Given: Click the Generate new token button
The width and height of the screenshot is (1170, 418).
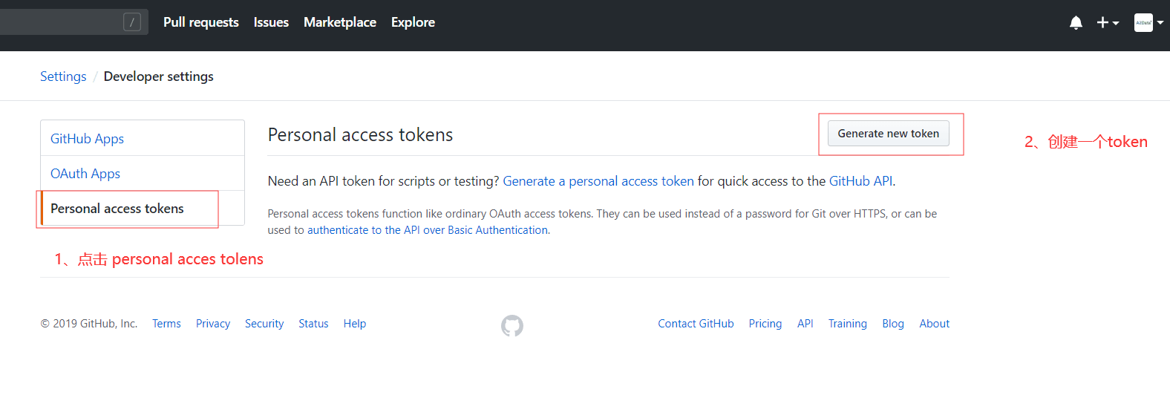Looking at the screenshot, I should click(889, 134).
